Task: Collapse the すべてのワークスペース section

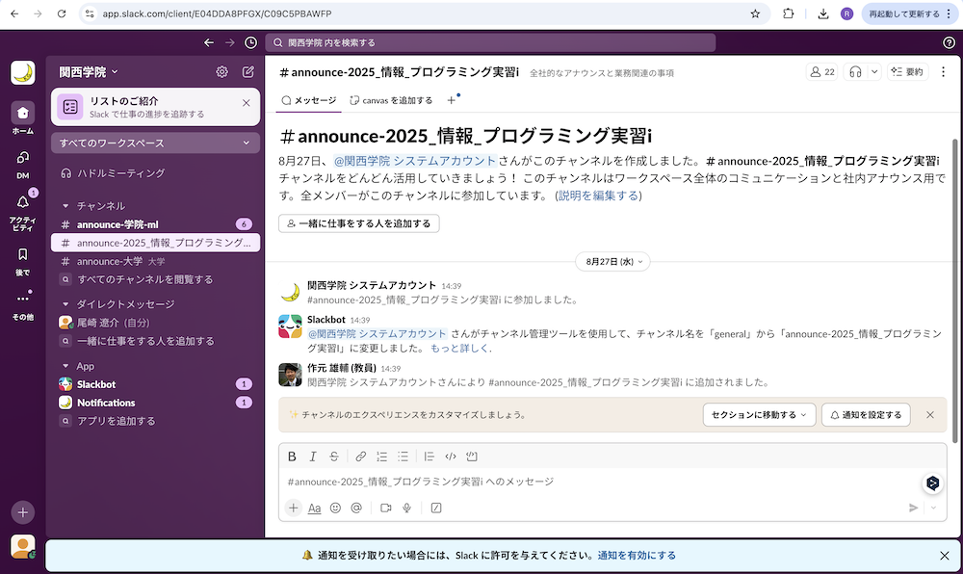Action: click(x=155, y=142)
